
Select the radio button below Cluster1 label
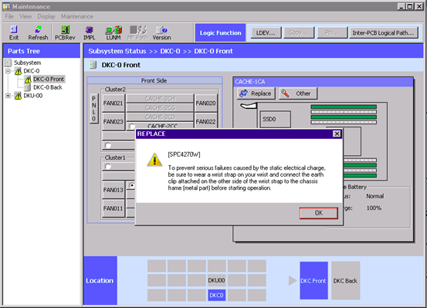click(x=108, y=166)
